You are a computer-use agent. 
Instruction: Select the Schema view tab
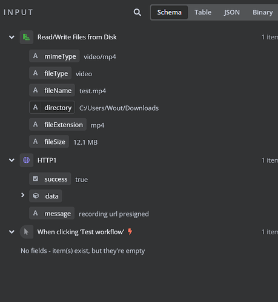[x=170, y=12]
